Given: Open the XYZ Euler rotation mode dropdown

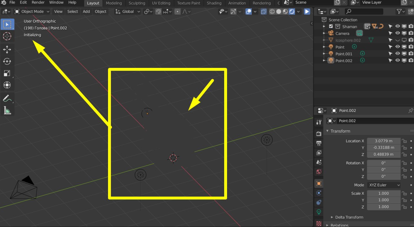Looking at the screenshot, I should click(384, 185).
